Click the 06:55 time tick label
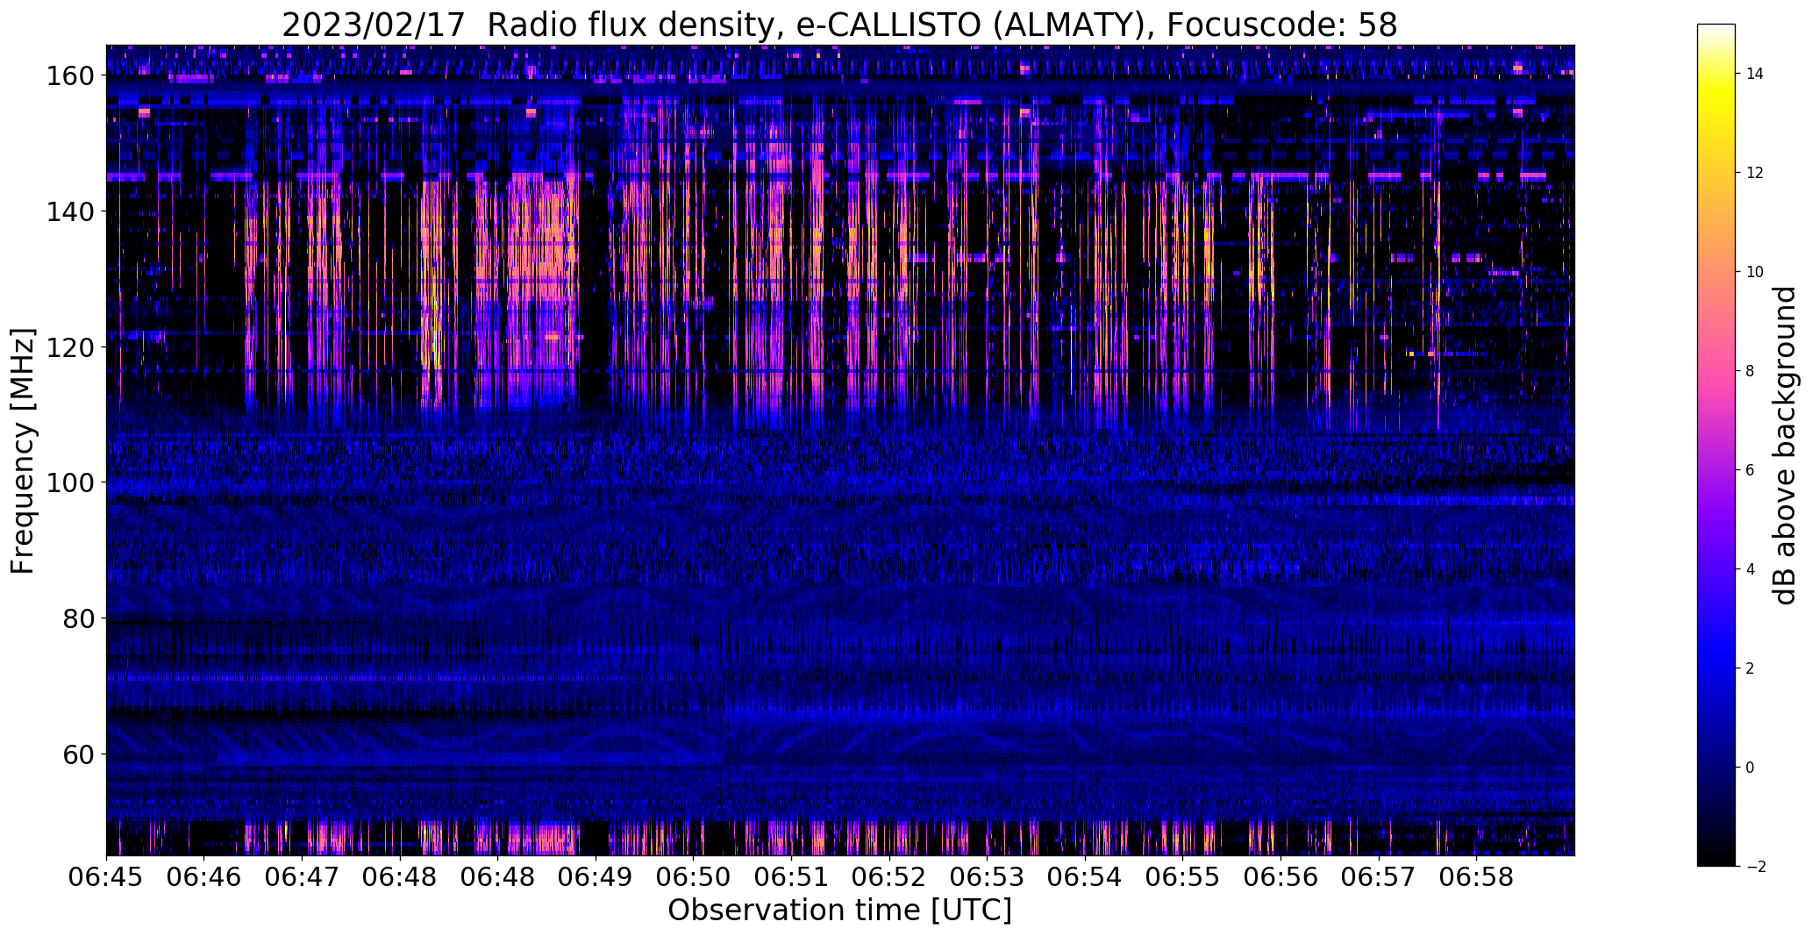The image size is (1812, 936). click(1182, 877)
